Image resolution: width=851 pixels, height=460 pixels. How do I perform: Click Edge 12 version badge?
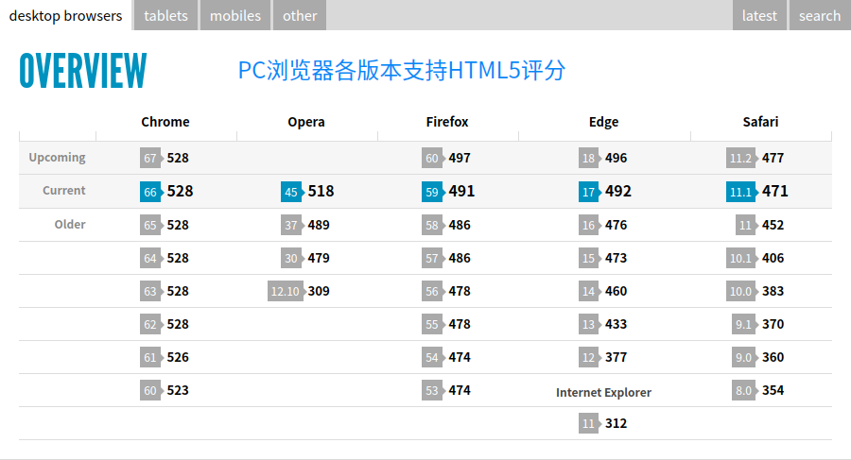click(589, 357)
